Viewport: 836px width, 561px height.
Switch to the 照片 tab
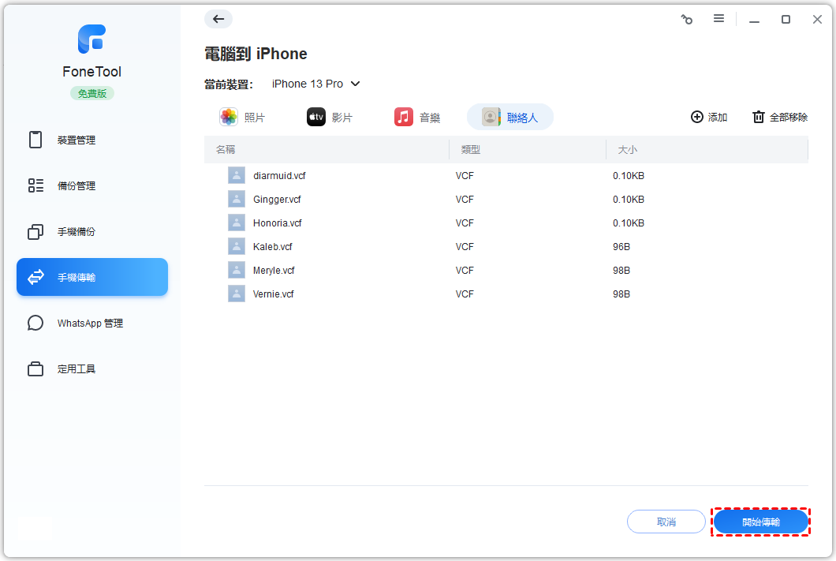(243, 118)
